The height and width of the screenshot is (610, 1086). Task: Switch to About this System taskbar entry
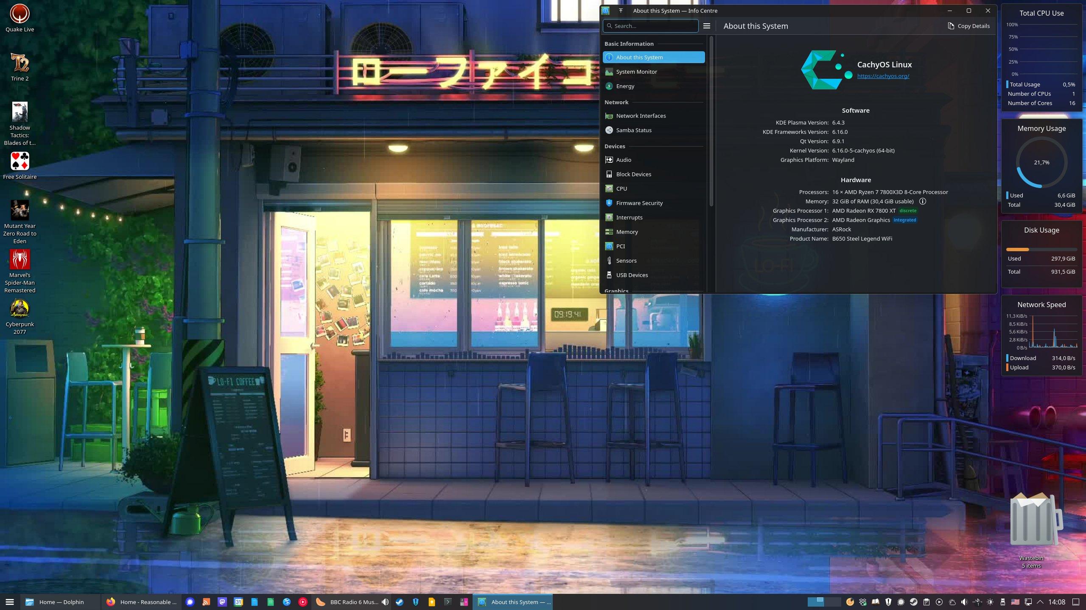pyautogui.click(x=513, y=602)
